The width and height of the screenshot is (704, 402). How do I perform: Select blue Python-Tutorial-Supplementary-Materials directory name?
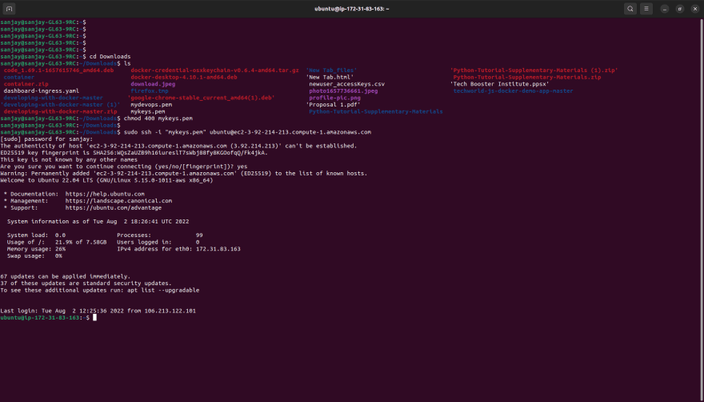pyautogui.click(x=376, y=111)
